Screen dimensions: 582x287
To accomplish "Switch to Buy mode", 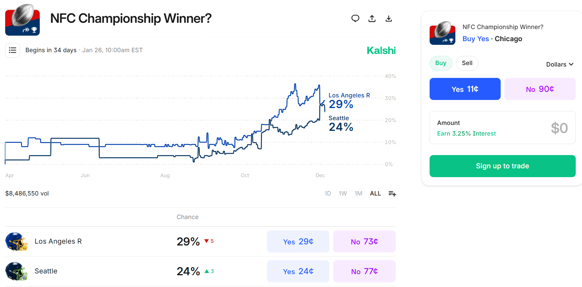I will (x=441, y=63).
